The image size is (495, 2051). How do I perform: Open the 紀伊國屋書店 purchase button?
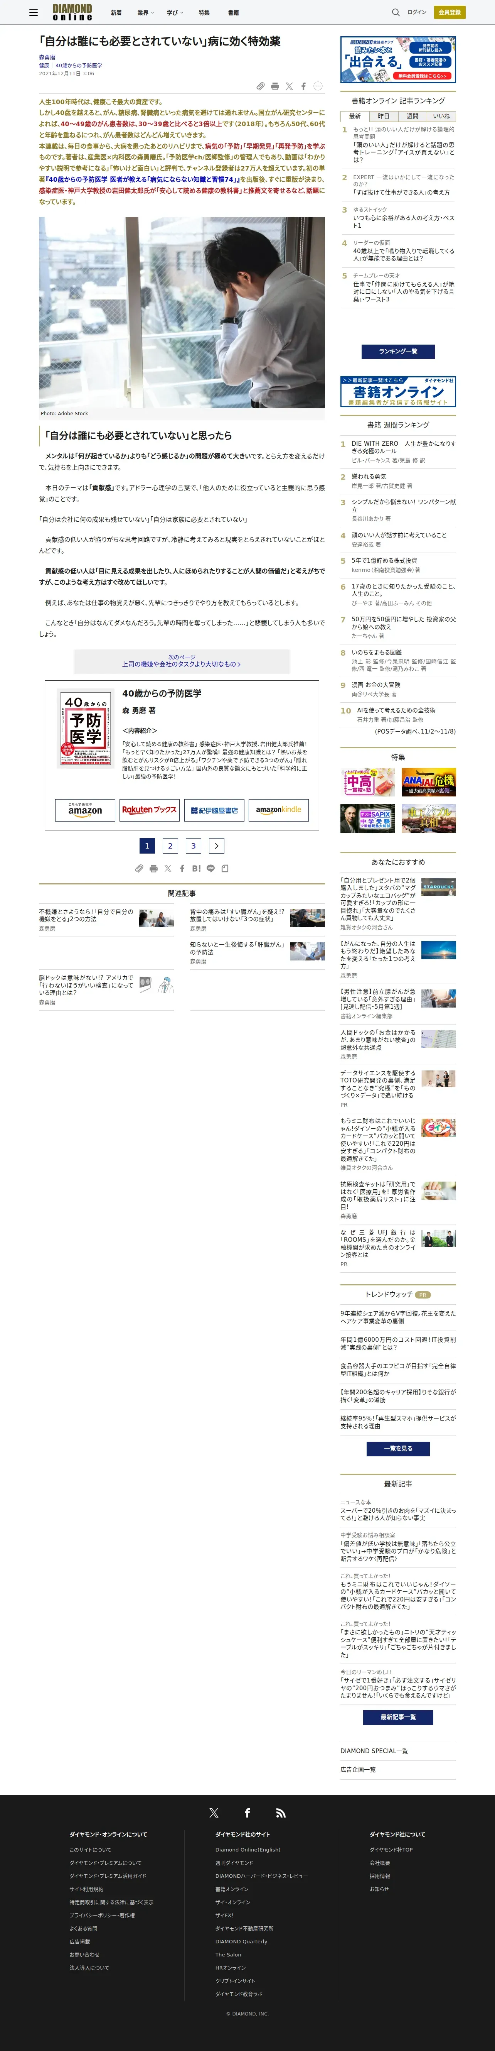[214, 810]
